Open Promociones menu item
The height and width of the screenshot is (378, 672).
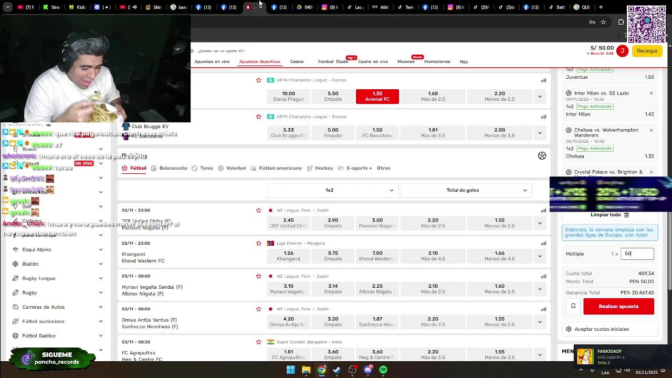(437, 61)
